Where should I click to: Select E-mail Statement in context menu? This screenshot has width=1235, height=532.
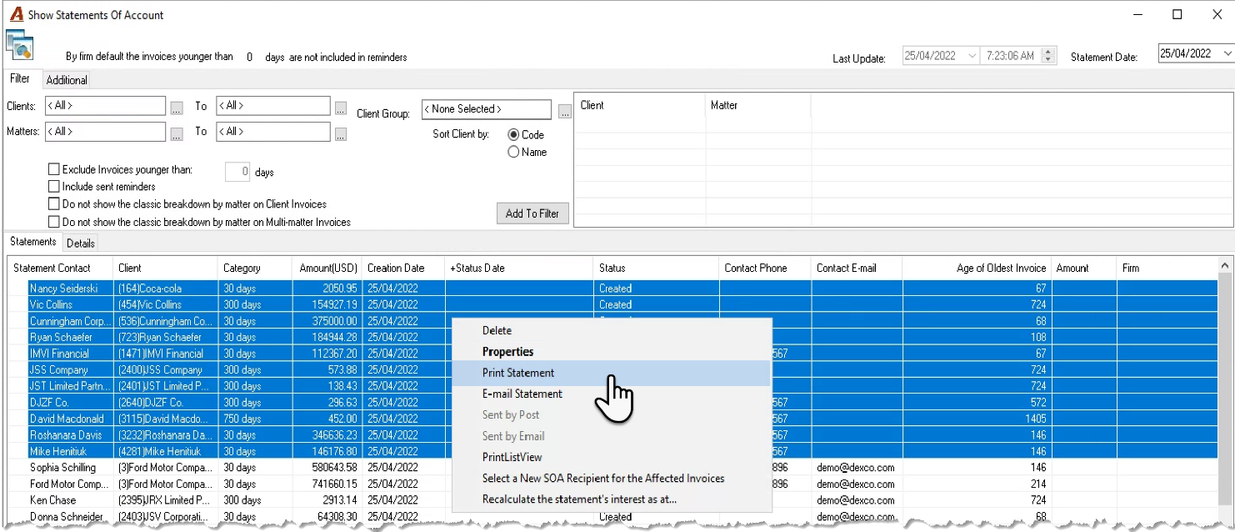611,394
